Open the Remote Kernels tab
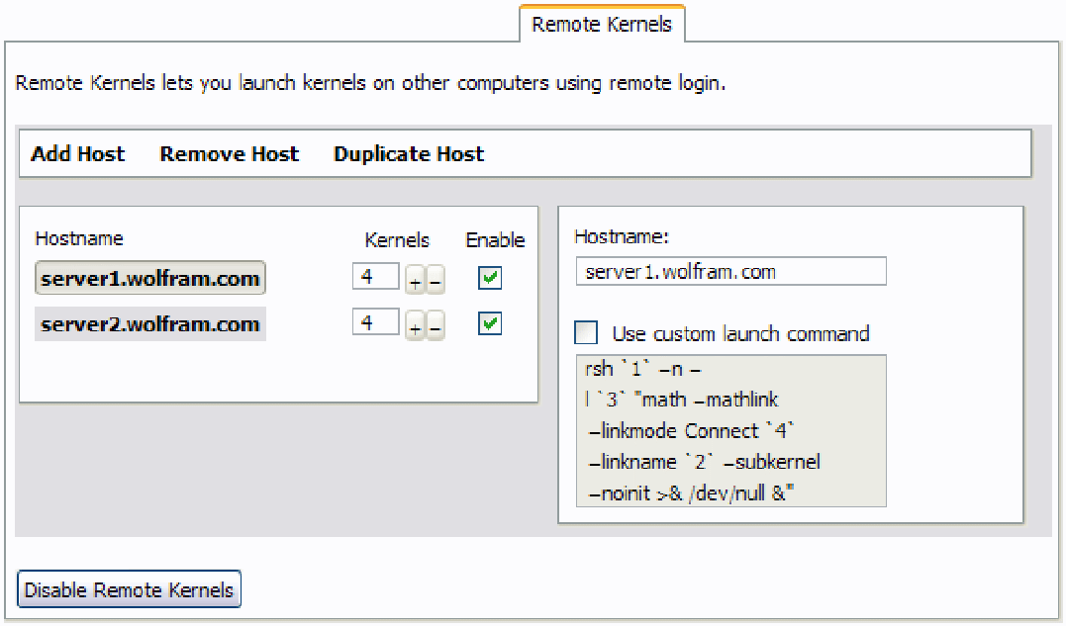 click(x=602, y=25)
